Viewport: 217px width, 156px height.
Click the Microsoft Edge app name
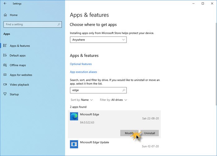tap(90, 115)
